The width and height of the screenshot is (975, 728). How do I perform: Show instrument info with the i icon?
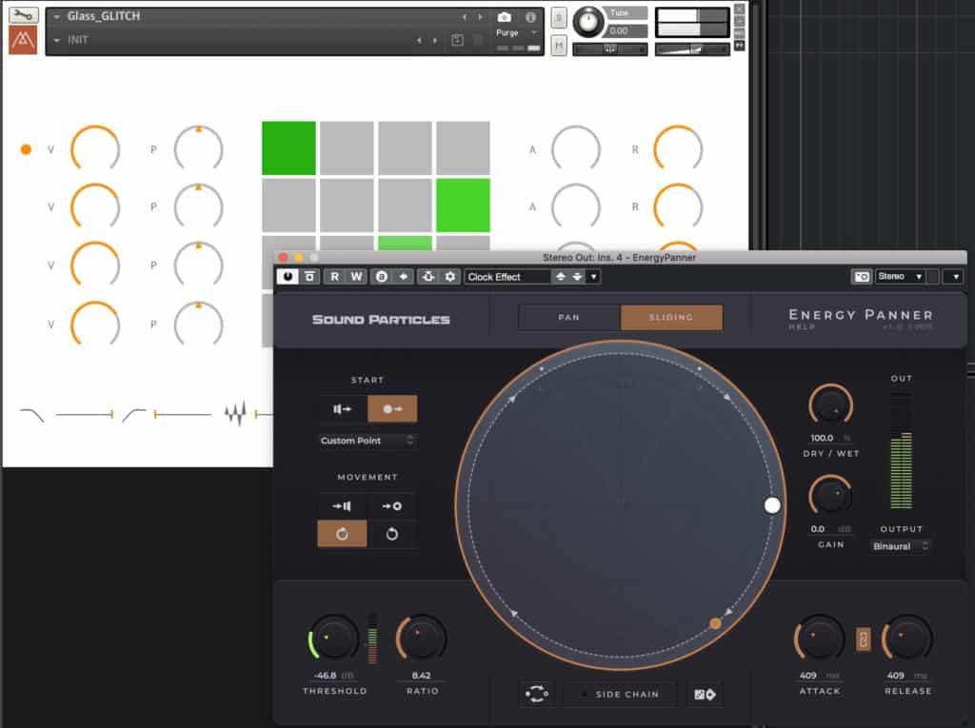click(530, 17)
